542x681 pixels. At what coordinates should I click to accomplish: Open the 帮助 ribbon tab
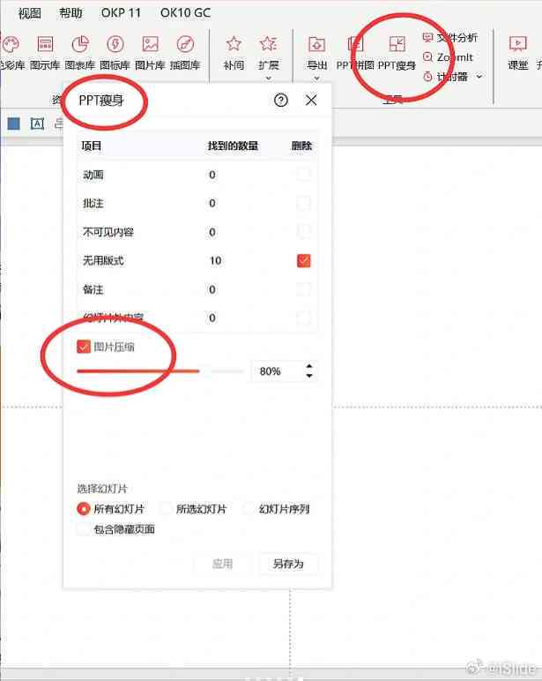(71, 13)
